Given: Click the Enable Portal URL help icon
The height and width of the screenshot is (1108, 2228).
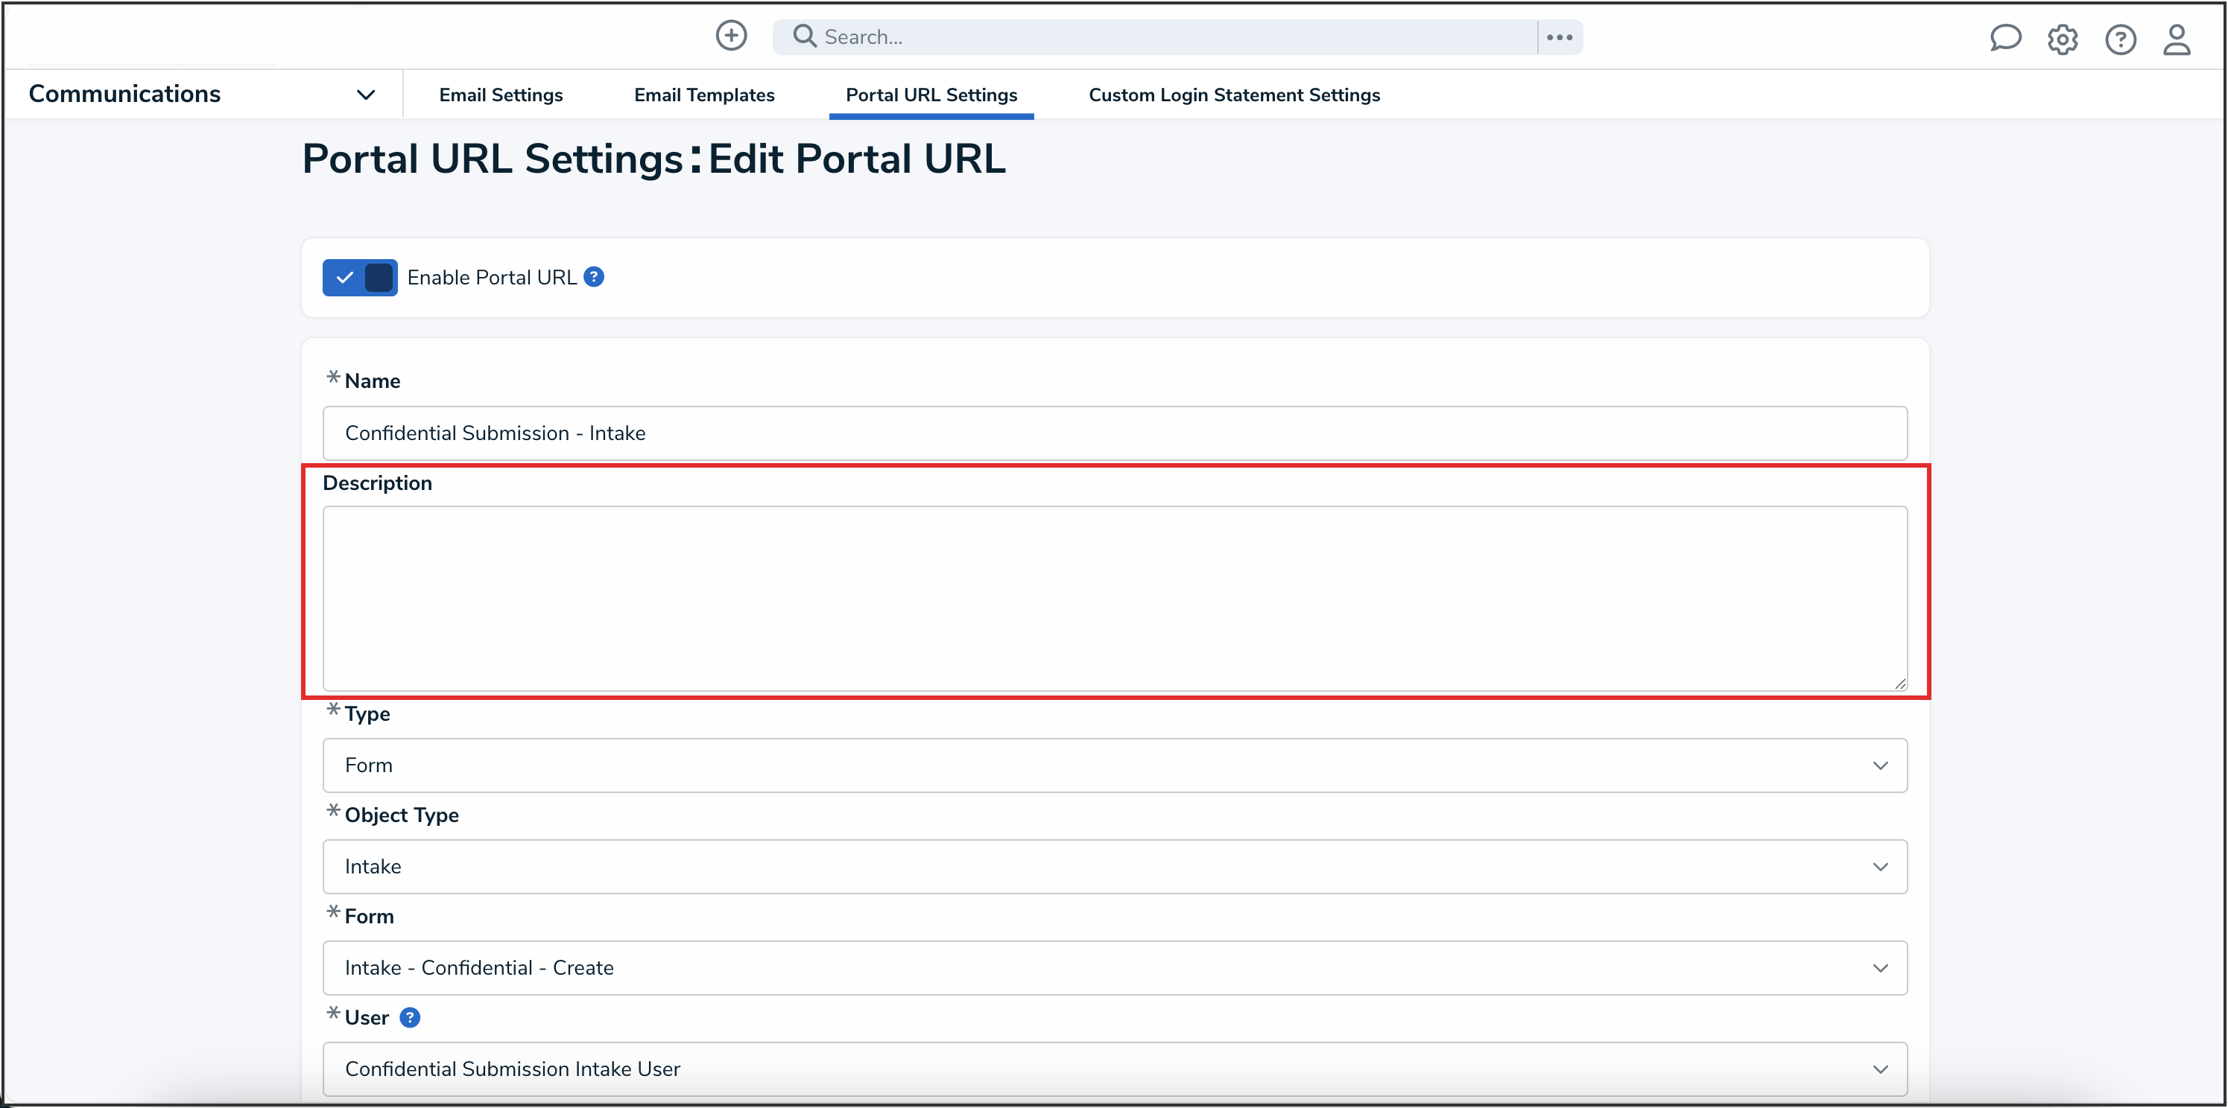Looking at the screenshot, I should (x=594, y=276).
